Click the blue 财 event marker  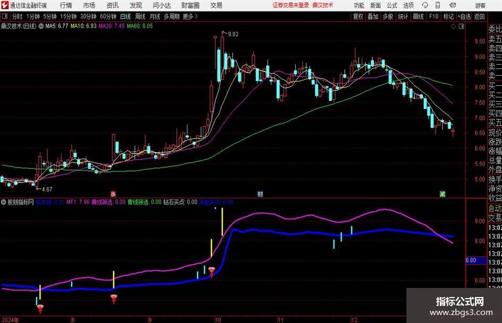[260, 194]
